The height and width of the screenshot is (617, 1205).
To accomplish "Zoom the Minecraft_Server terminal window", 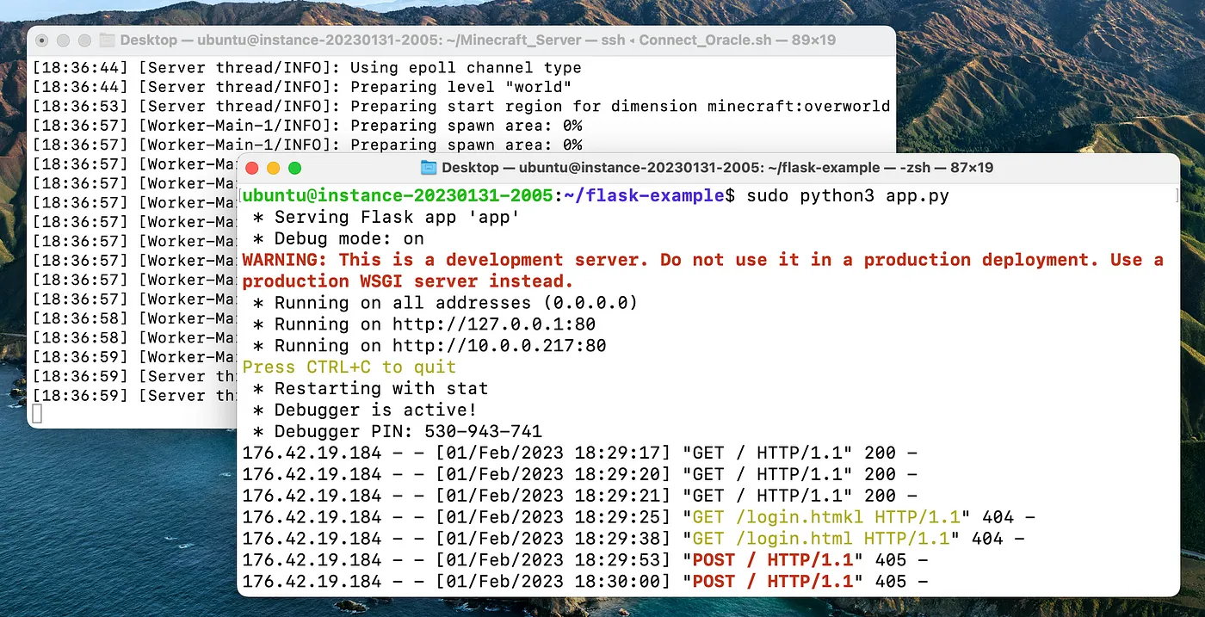I will coord(84,40).
